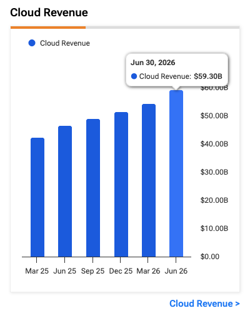Click the Sep 25 axis label

(92, 271)
